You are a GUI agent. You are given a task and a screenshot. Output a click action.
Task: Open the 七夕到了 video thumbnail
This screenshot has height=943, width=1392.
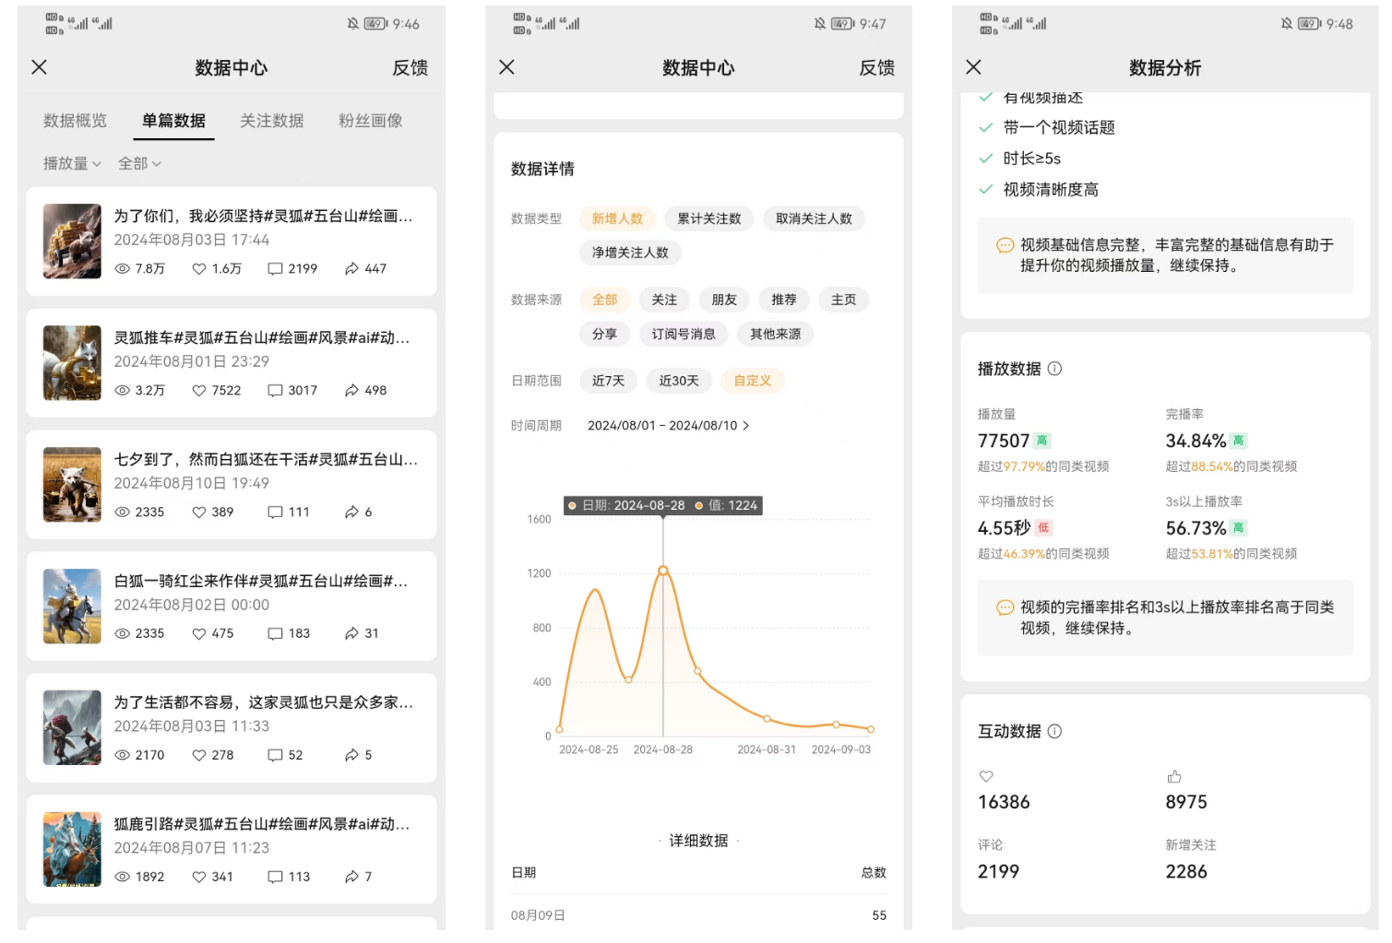pos(72,485)
